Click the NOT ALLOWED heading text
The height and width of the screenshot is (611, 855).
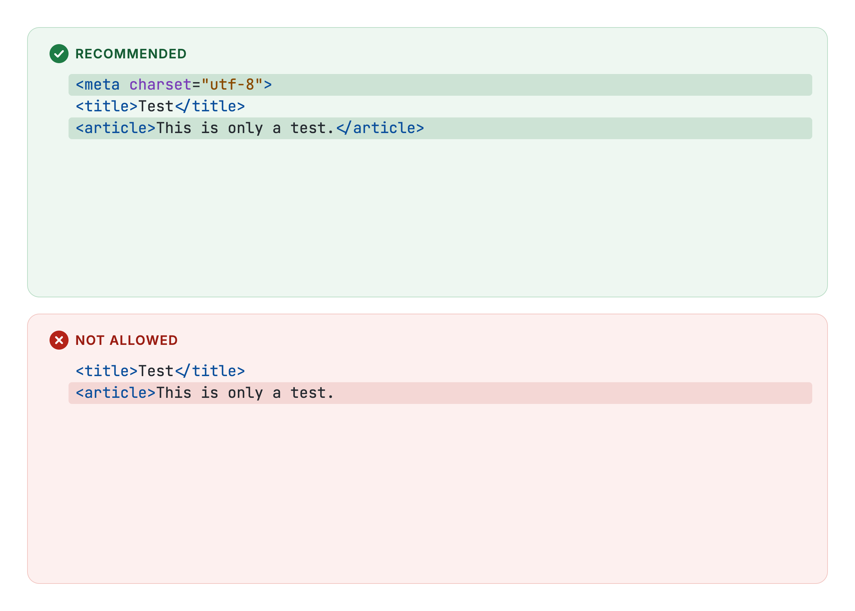126,340
